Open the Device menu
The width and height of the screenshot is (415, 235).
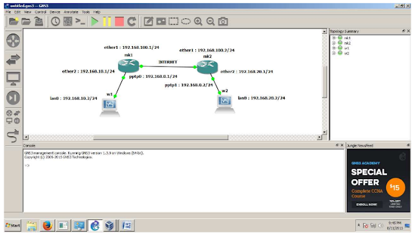[x=54, y=12]
